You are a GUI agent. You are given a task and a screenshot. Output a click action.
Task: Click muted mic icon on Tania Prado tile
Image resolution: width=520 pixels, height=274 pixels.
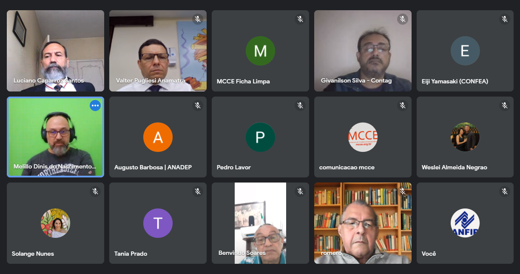(x=197, y=191)
